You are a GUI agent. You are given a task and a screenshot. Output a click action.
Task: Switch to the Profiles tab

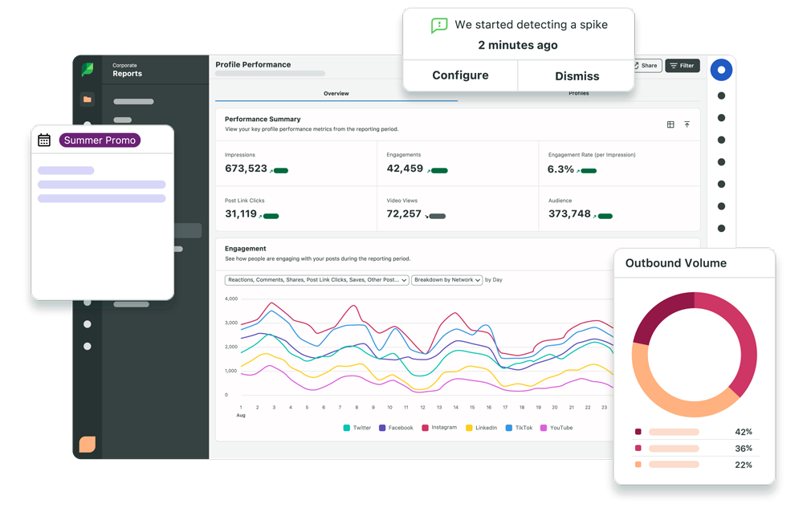tap(578, 94)
